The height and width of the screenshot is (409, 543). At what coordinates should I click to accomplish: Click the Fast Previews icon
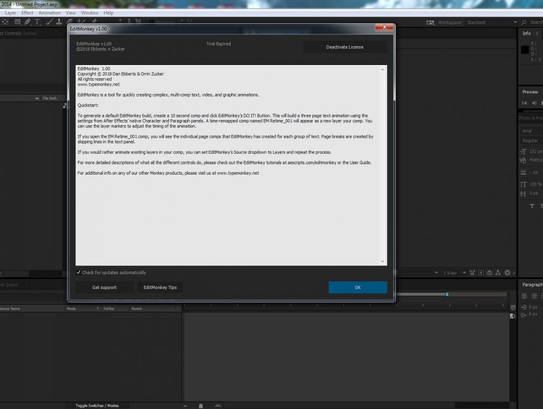(x=481, y=273)
